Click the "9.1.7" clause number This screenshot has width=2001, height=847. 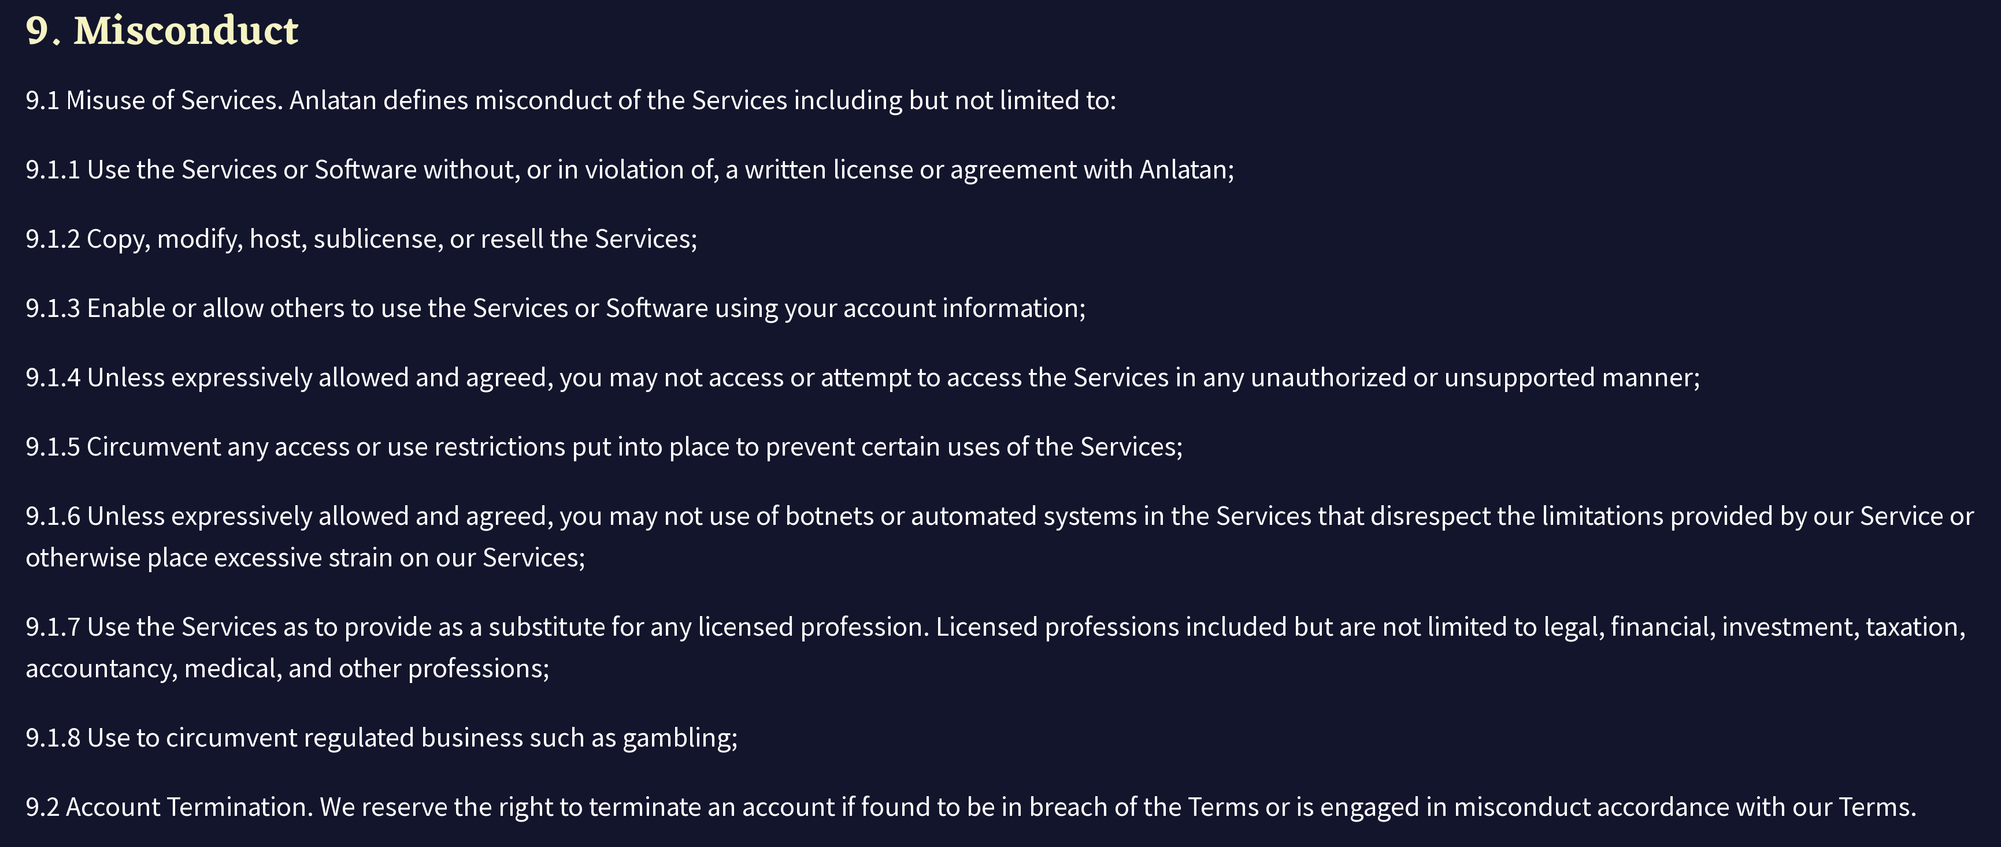tap(52, 626)
